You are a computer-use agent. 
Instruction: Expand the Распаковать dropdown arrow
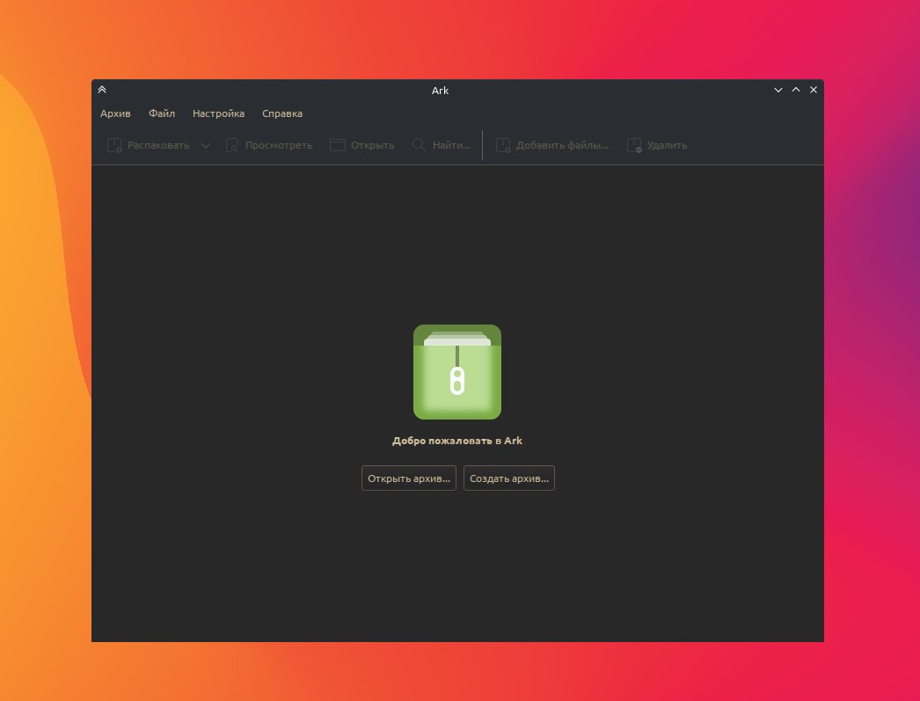[205, 145]
